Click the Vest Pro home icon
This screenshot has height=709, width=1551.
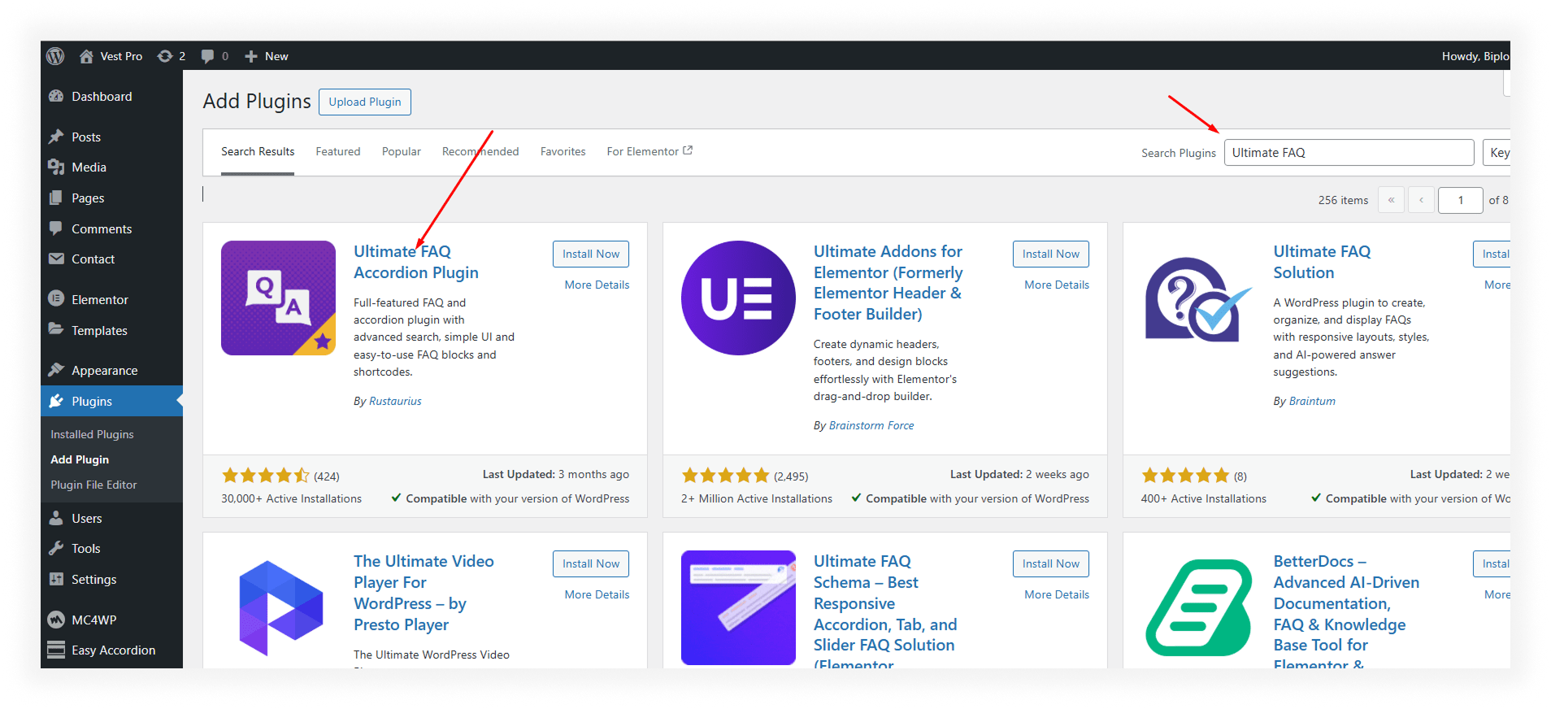tap(86, 56)
